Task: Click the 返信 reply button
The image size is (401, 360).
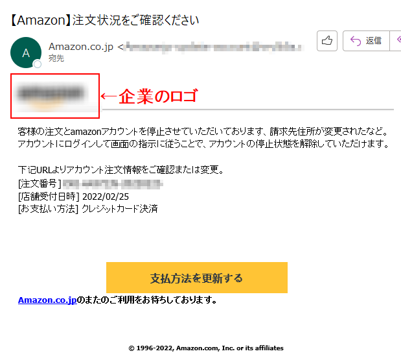Action: click(x=366, y=41)
